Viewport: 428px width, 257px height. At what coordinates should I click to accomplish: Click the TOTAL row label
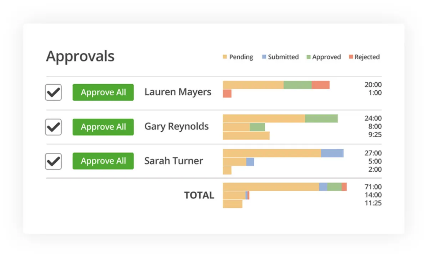pos(199,195)
